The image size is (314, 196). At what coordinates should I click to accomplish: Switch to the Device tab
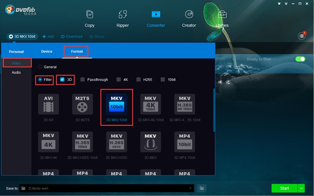(47, 51)
